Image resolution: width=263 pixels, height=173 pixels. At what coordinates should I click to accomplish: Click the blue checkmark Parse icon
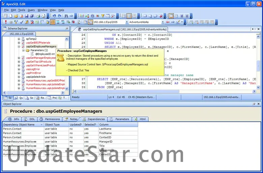pyautogui.click(x=22, y=22)
